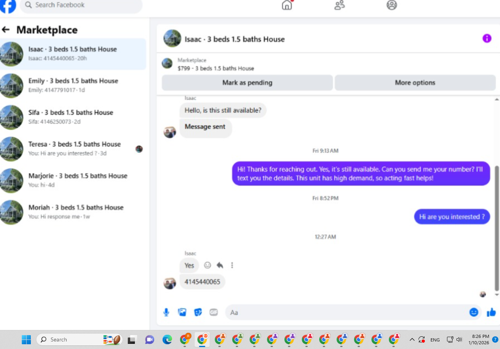Click the small seen-indicator avatar in chat
This screenshot has width=500, height=349.
coord(483,294)
